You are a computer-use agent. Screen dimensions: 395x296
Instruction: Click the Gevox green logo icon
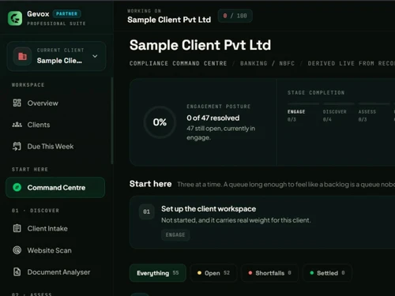pyautogui.click(x=15, y=18)
